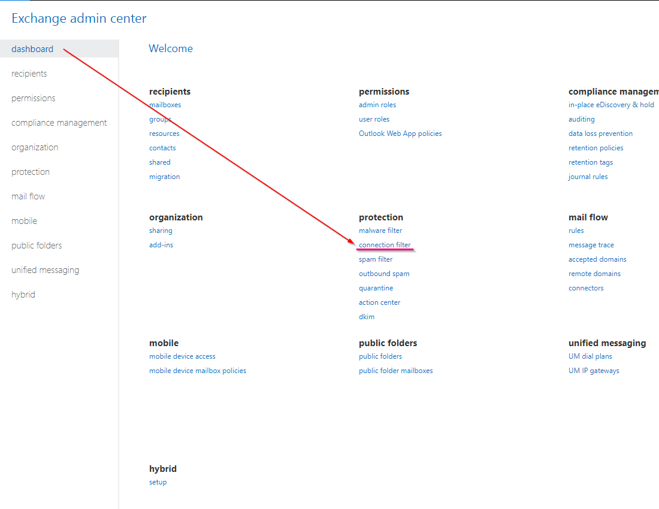This screenshot has height=509, width=659.
Task: Open mobile device mailbox policies
Action: (x=198, y=370)
